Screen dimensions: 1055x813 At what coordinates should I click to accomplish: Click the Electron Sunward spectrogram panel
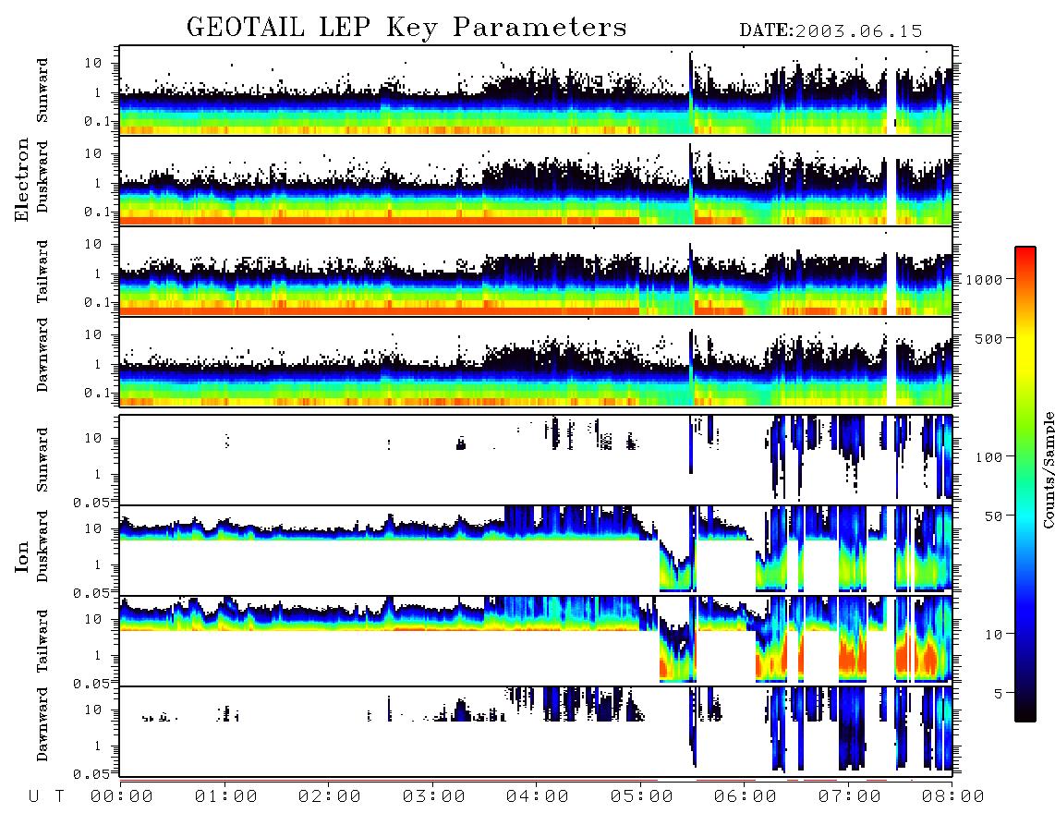click(536, 91)
